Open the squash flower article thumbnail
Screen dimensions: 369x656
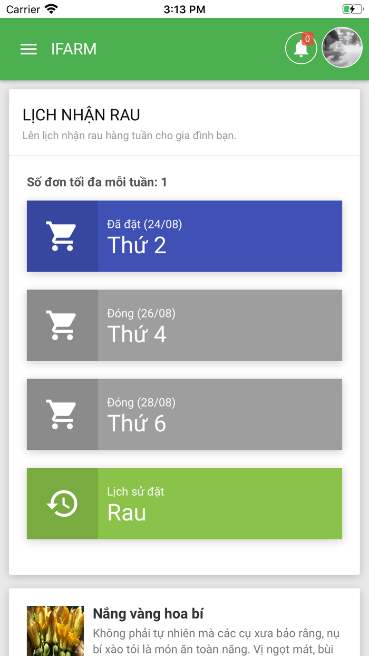pos(55,631)
